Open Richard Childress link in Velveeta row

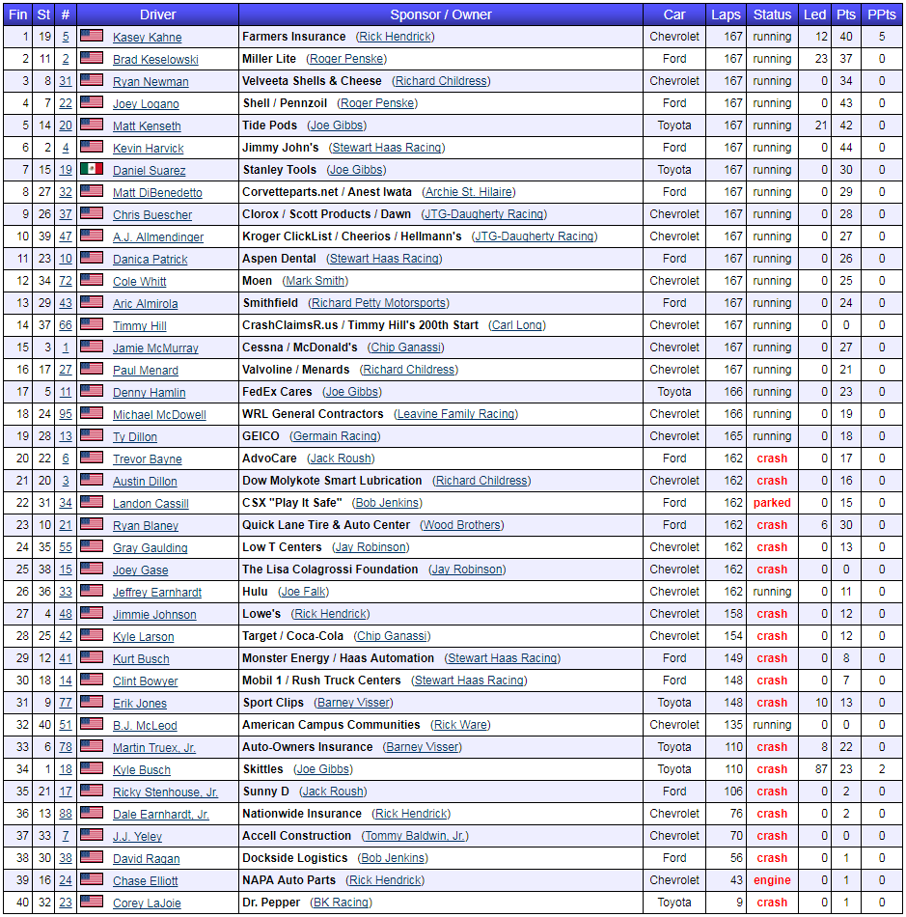pyautogui.click(x=441, y=81)
